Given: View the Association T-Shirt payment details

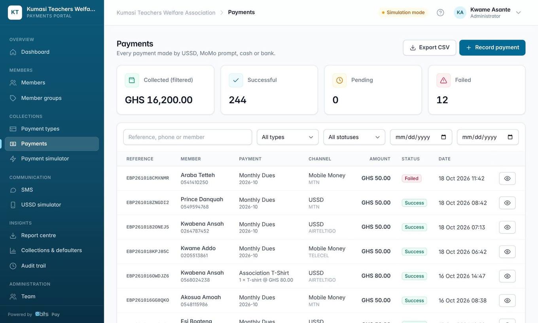Looking at the screenshot, I should point(507,276).
